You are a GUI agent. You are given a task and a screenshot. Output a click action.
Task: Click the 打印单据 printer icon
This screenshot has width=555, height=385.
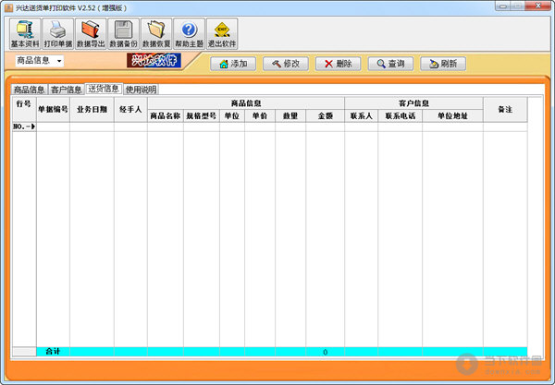57,34
